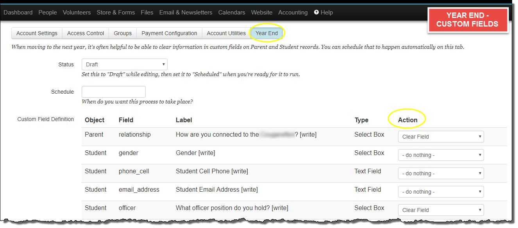Open the Accounting menu
The height and width of the screenshot is (228, 518).
coord(293,12)
